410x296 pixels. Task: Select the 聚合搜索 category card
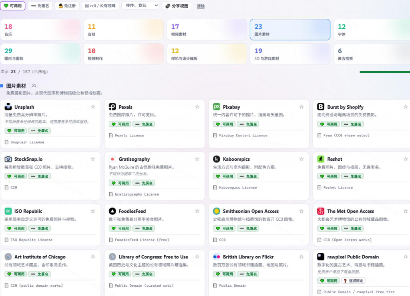tap(372, 54)
